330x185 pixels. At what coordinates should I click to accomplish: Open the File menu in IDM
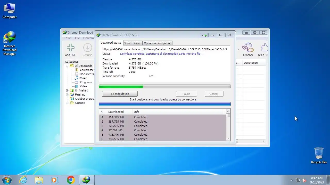[77, 38]
